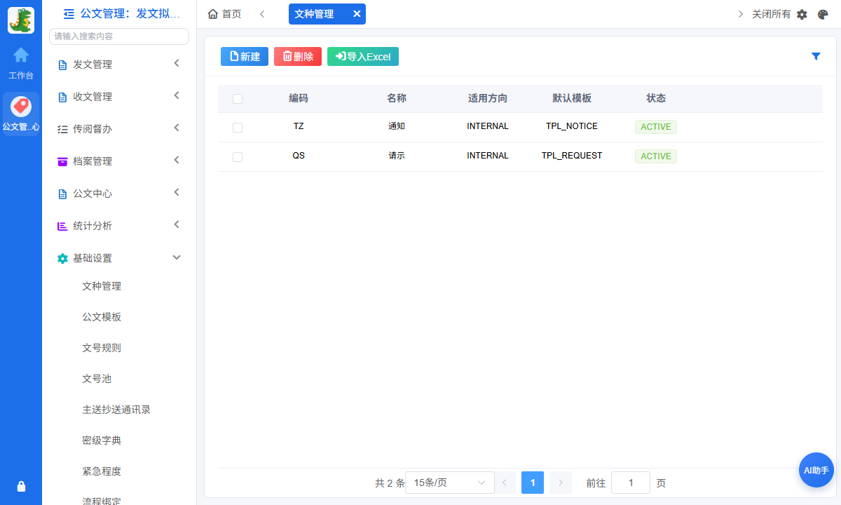Check the QS row checkbox

pyautogui.click(x=238, y=157)
